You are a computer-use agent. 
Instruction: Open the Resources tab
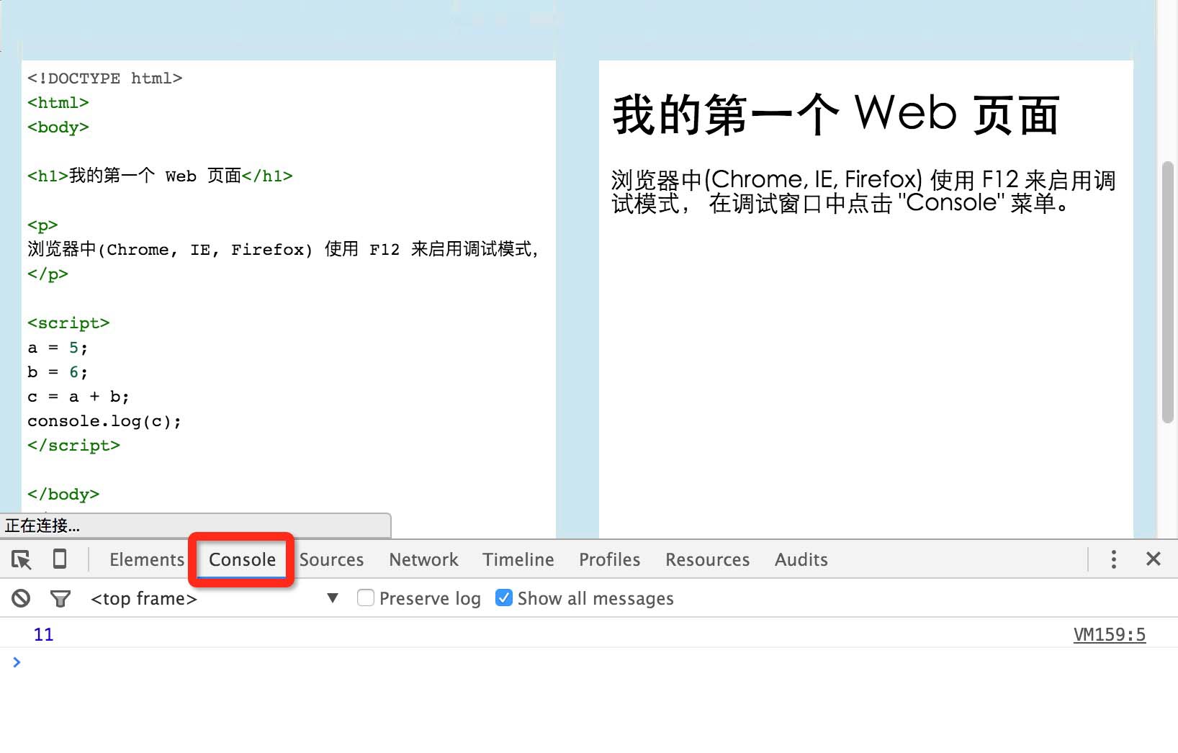coord(707,559)
